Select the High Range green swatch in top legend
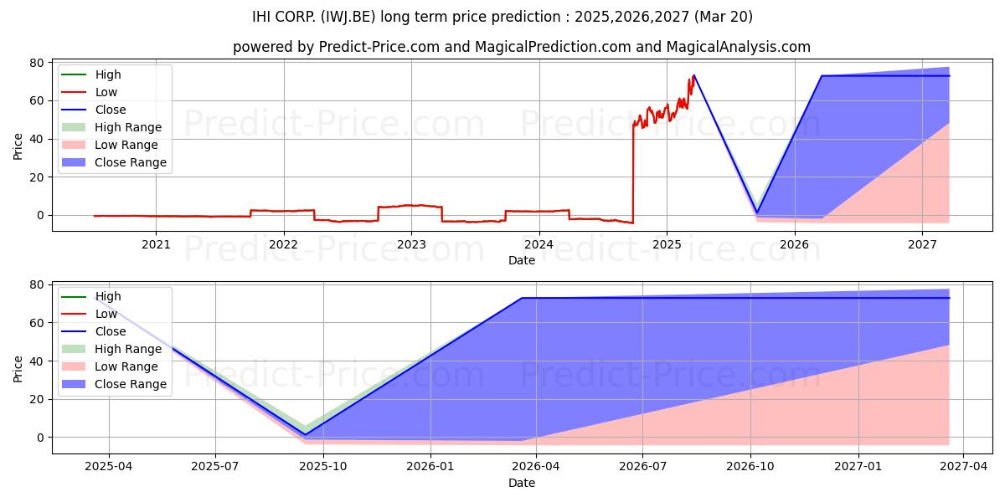The image size is (1005, 502). pos(74,127)
